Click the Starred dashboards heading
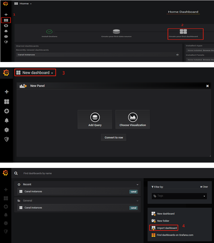This screenshot has width=214, height=243. 27,46
